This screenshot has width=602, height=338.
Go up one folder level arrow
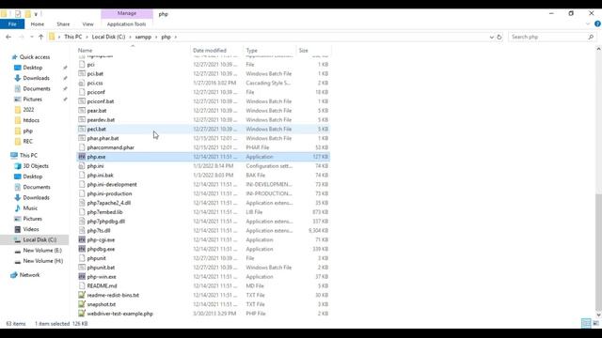[40, 37]
